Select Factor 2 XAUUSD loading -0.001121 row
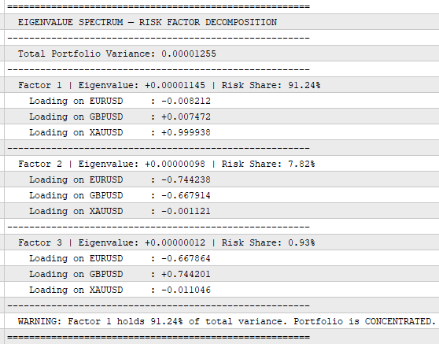The width and height of the screenshot is (439, 344). (222, 211)
